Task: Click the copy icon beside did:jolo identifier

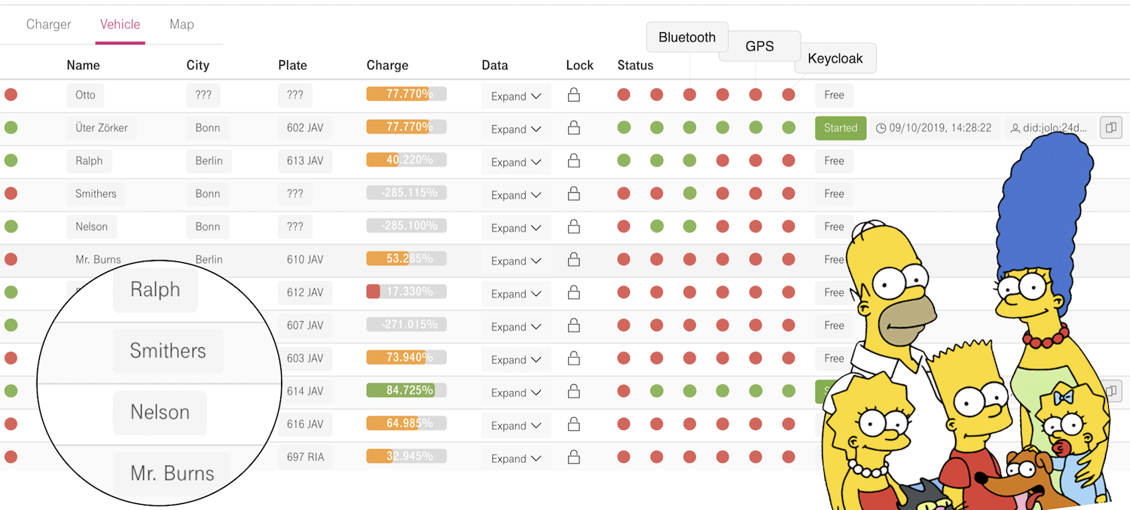Action: [x=1110, y=128]
